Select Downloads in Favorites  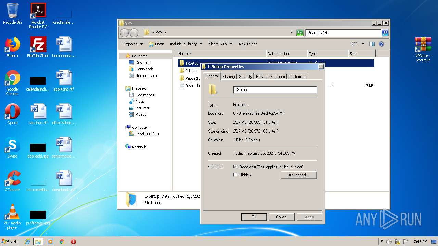coord(141,69)
